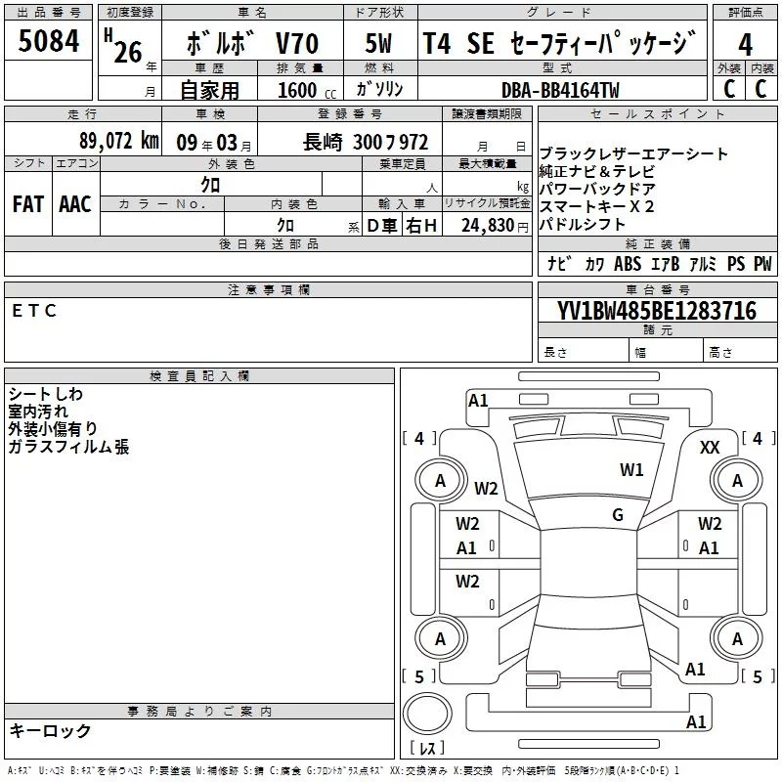Image resolution: width=782 pixels, height=782 pixels.
Task: Click inspector note シートしわ
Action: pyautogui.click(x=45, y=394)
